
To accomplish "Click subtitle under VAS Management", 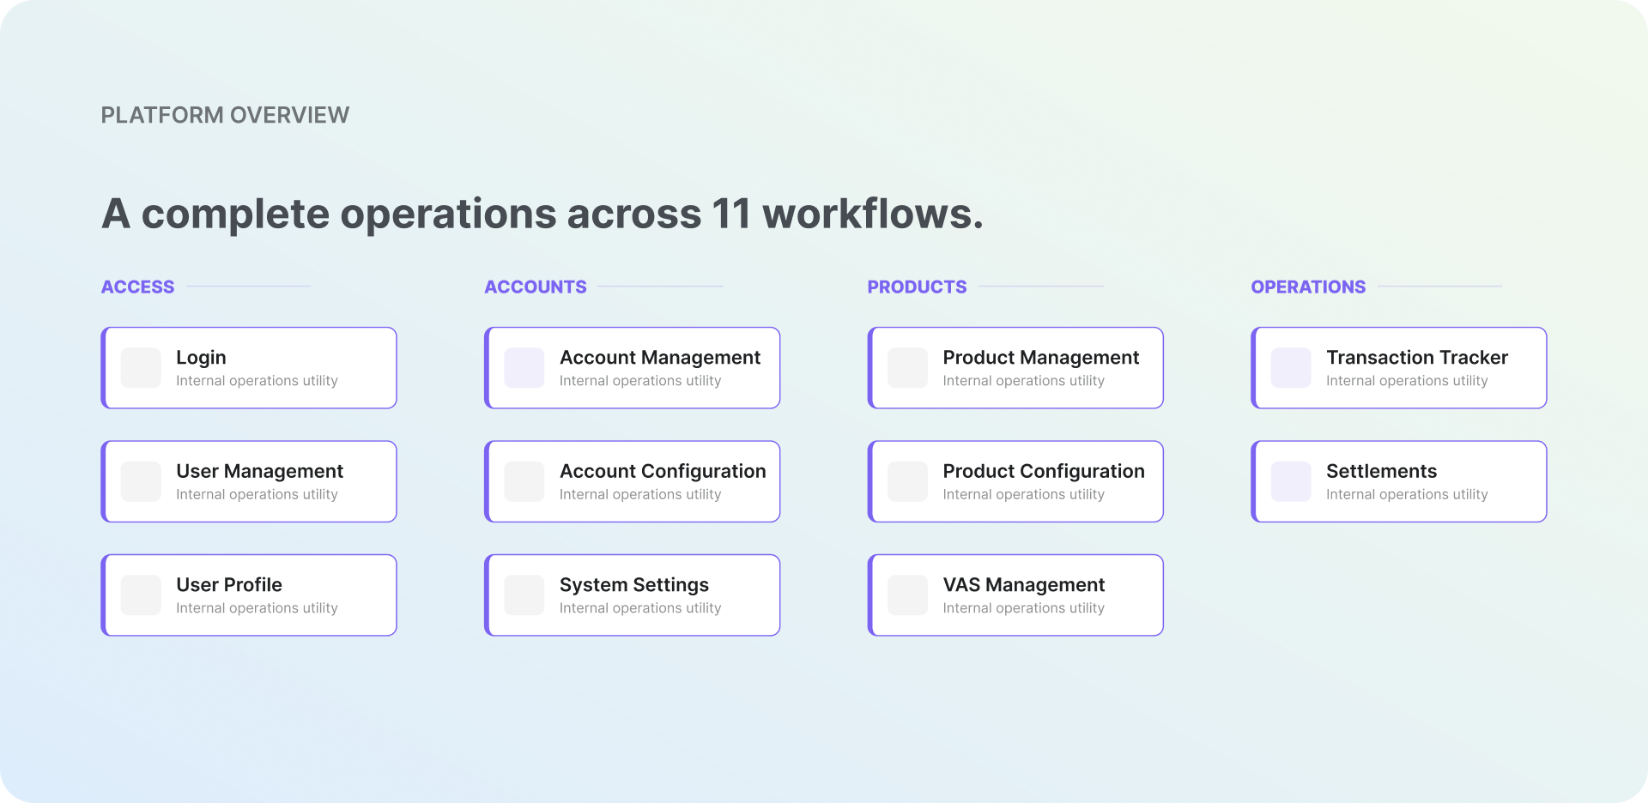I will pyautogui.click(x=1024, y=608).
